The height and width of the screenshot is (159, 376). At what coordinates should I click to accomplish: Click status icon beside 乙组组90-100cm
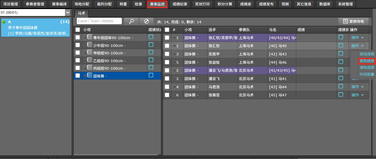[151, 60]
